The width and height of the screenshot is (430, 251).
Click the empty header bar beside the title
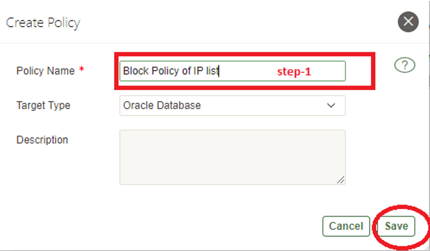[233, 23]
